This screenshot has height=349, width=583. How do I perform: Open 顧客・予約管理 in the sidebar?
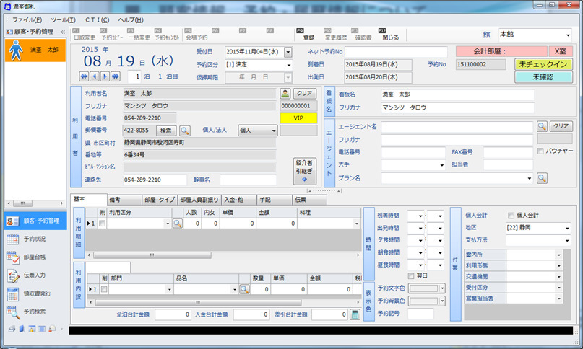coord(35,221)
